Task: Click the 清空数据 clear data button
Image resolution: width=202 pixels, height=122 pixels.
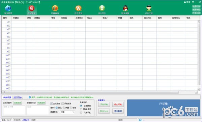Action: 118,111
